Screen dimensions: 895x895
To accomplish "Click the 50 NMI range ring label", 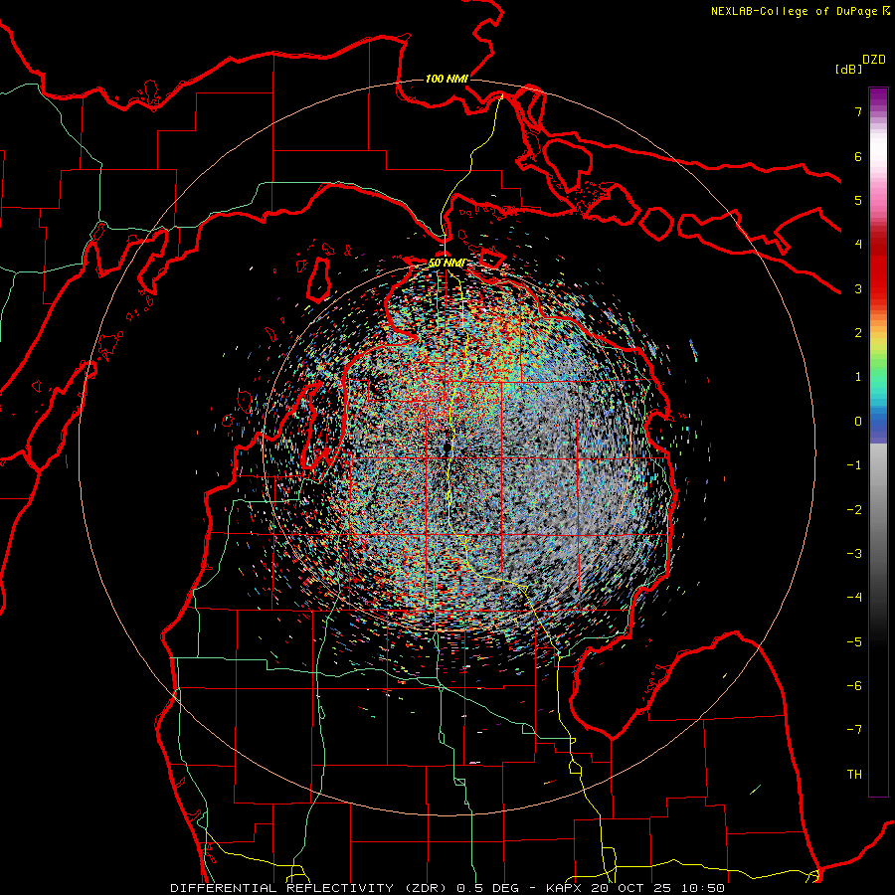I will 447,264.
